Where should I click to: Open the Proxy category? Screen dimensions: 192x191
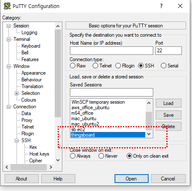(27, 120)
